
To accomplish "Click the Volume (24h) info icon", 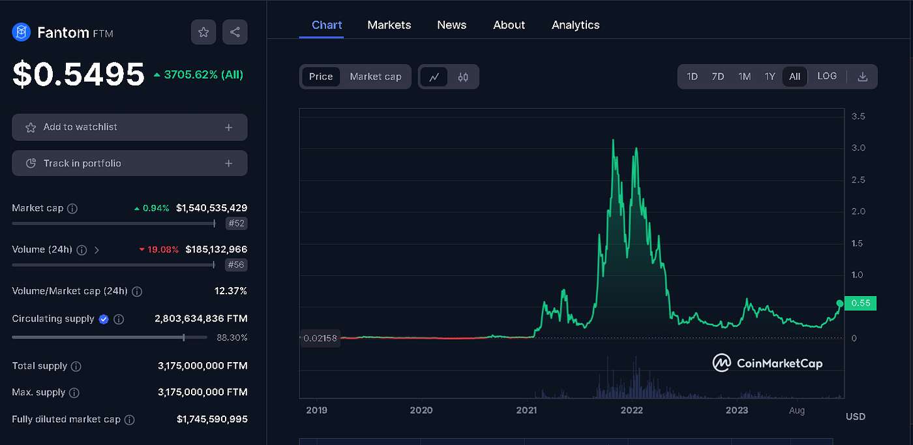I will pyautogui.click(x=82, y=250).
